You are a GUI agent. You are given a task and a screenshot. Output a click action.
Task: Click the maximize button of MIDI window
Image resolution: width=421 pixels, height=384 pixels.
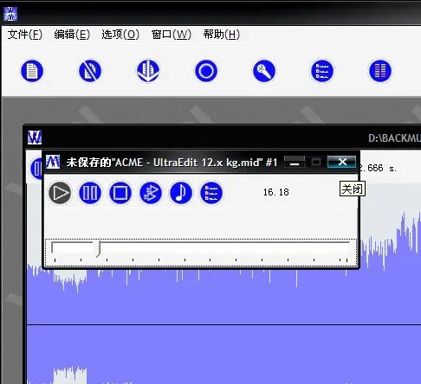(316, 162)
